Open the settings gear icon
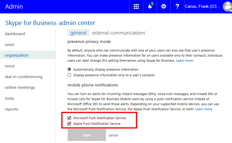 (x=163, y=7)
